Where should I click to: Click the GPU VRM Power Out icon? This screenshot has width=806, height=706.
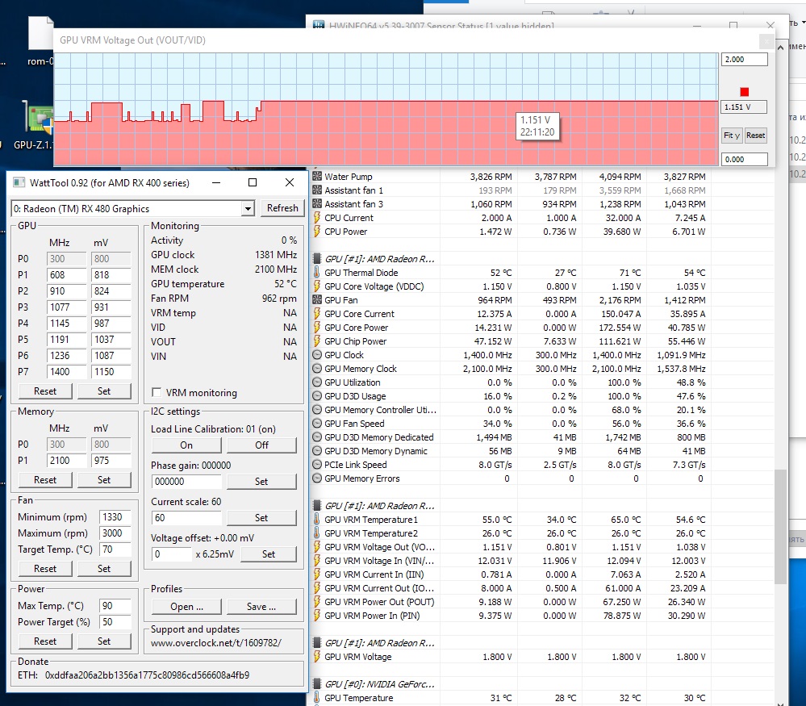point(317,602)
